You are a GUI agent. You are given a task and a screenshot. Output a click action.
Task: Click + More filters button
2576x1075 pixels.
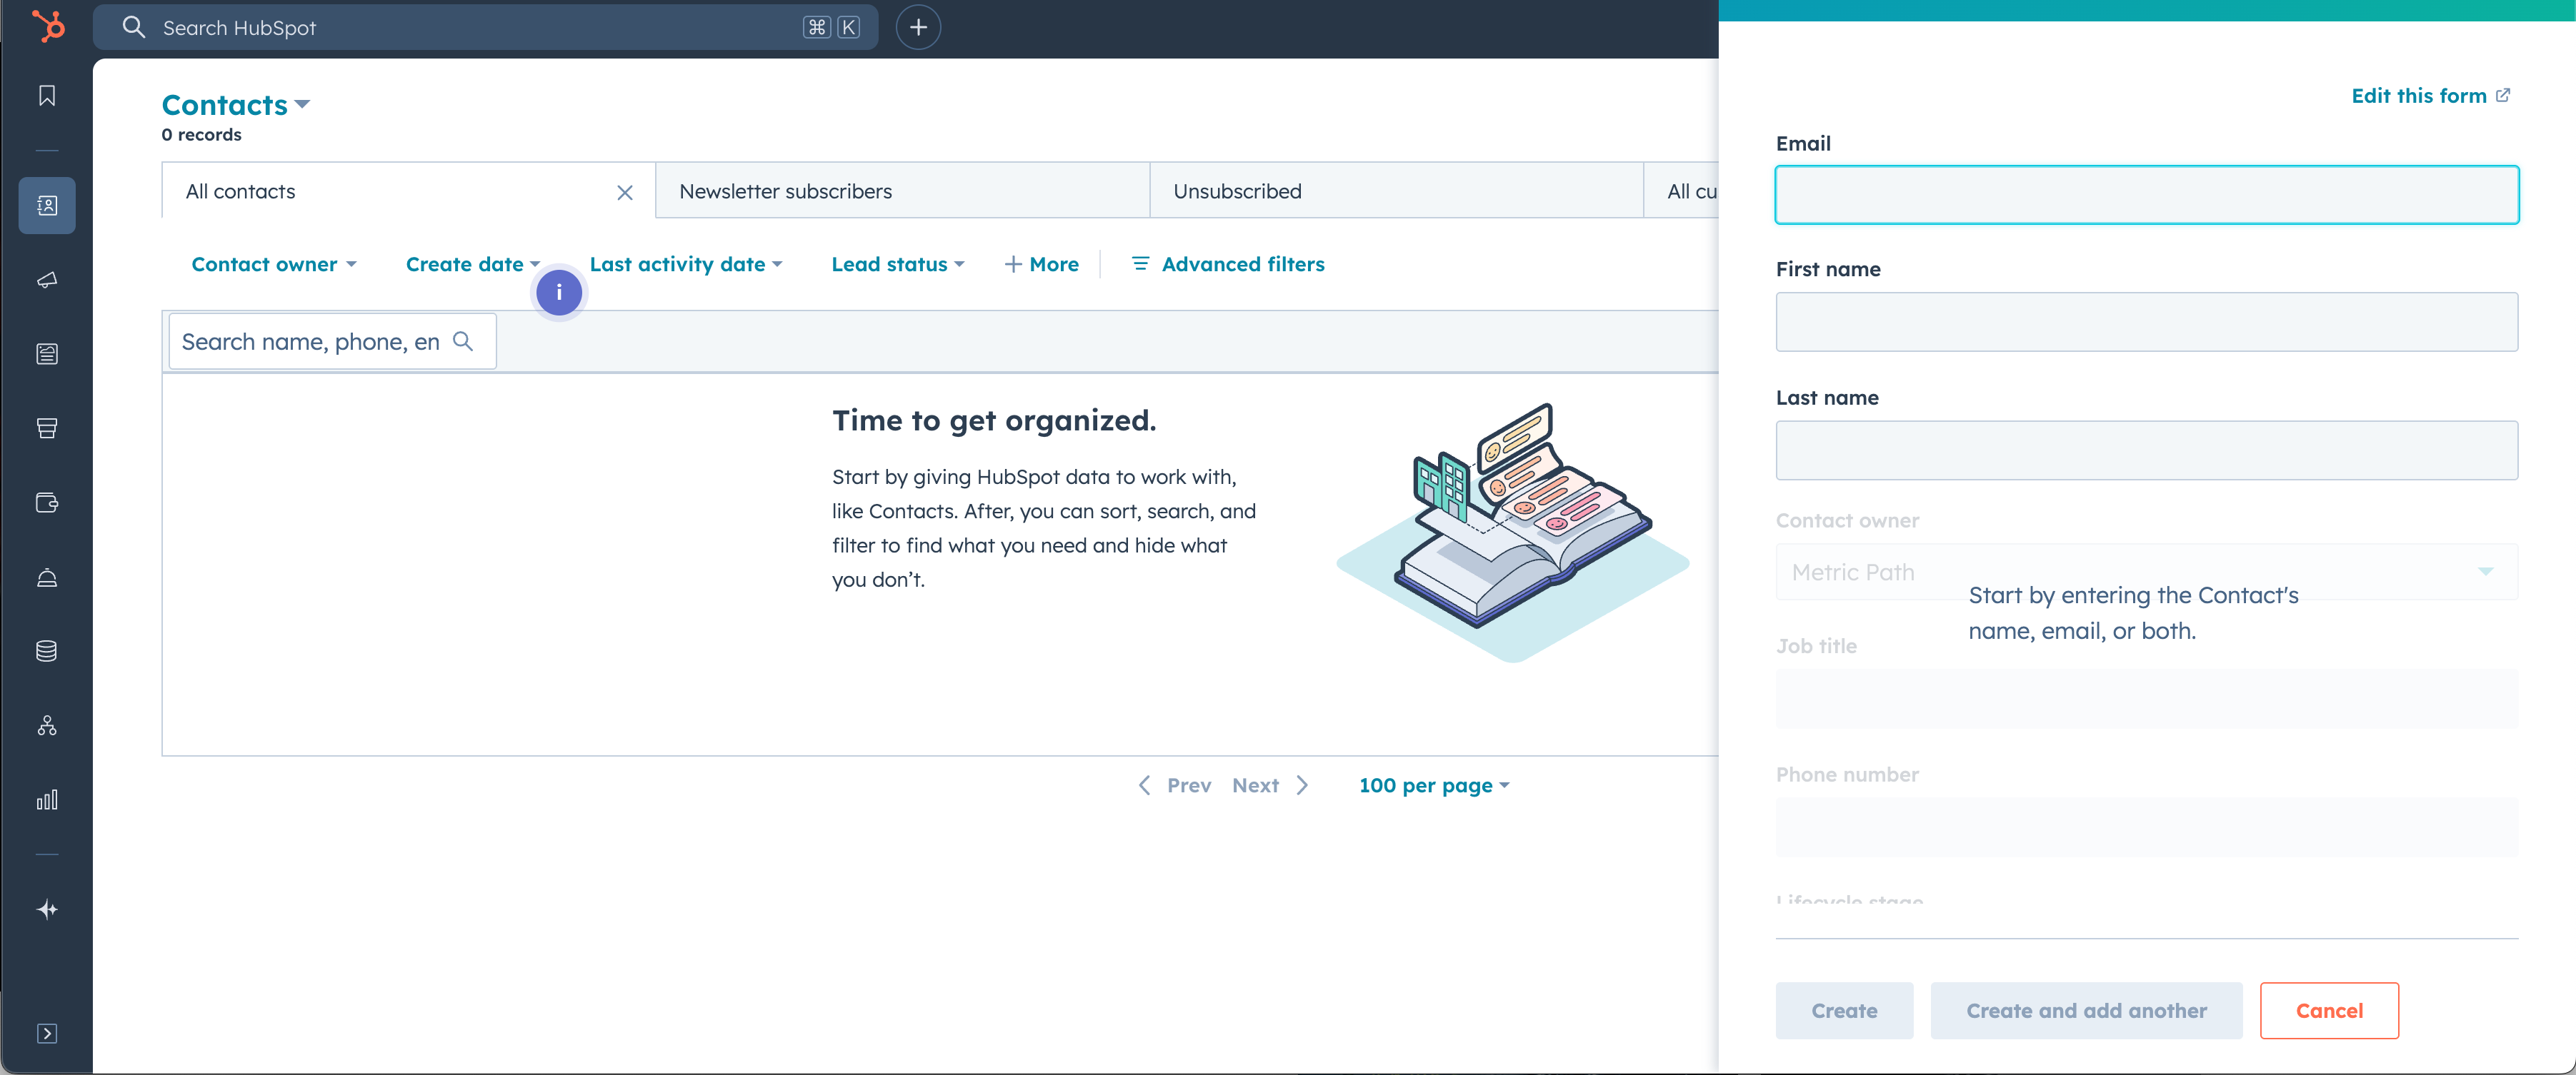point(1041,264)
